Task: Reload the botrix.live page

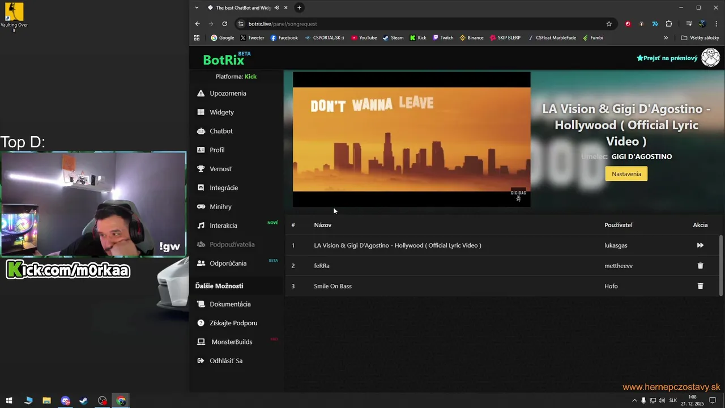Action: click(x=225, y=24)
